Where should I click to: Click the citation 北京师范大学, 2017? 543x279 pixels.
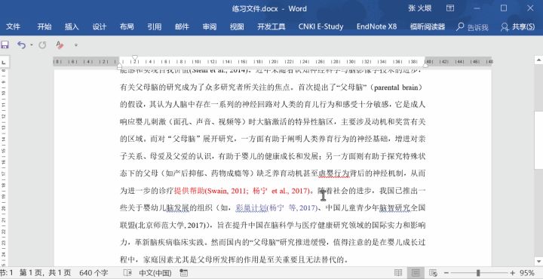click(x=172, y=225)
